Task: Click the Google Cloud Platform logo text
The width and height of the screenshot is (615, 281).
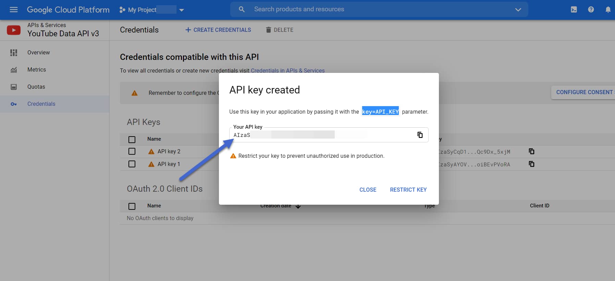Action: [x=68, y=10]
